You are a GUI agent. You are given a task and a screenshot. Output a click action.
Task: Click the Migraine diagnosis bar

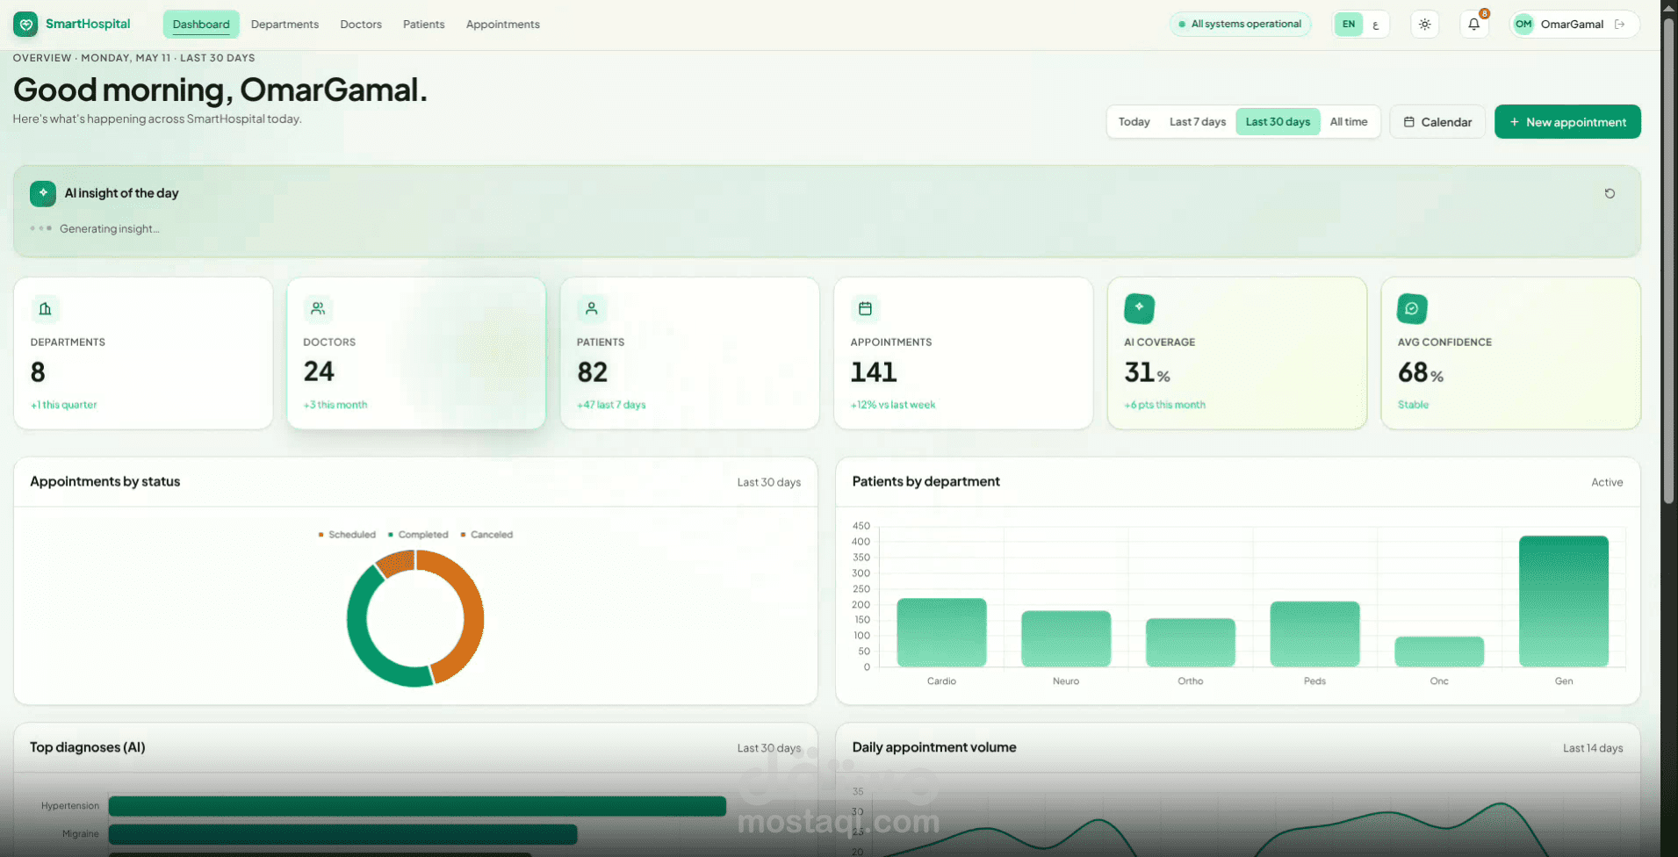click(x=342, y=834)
